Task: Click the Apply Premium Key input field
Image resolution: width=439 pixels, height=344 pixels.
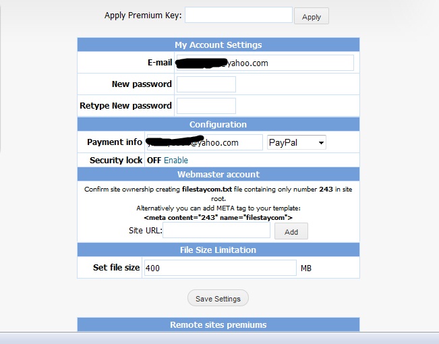Action: [x=238, y=16]
